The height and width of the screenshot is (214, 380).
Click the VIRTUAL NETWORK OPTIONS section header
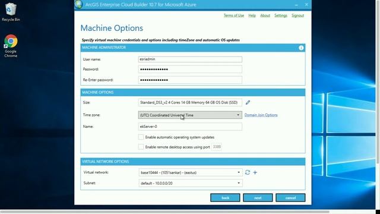point(193,162)
